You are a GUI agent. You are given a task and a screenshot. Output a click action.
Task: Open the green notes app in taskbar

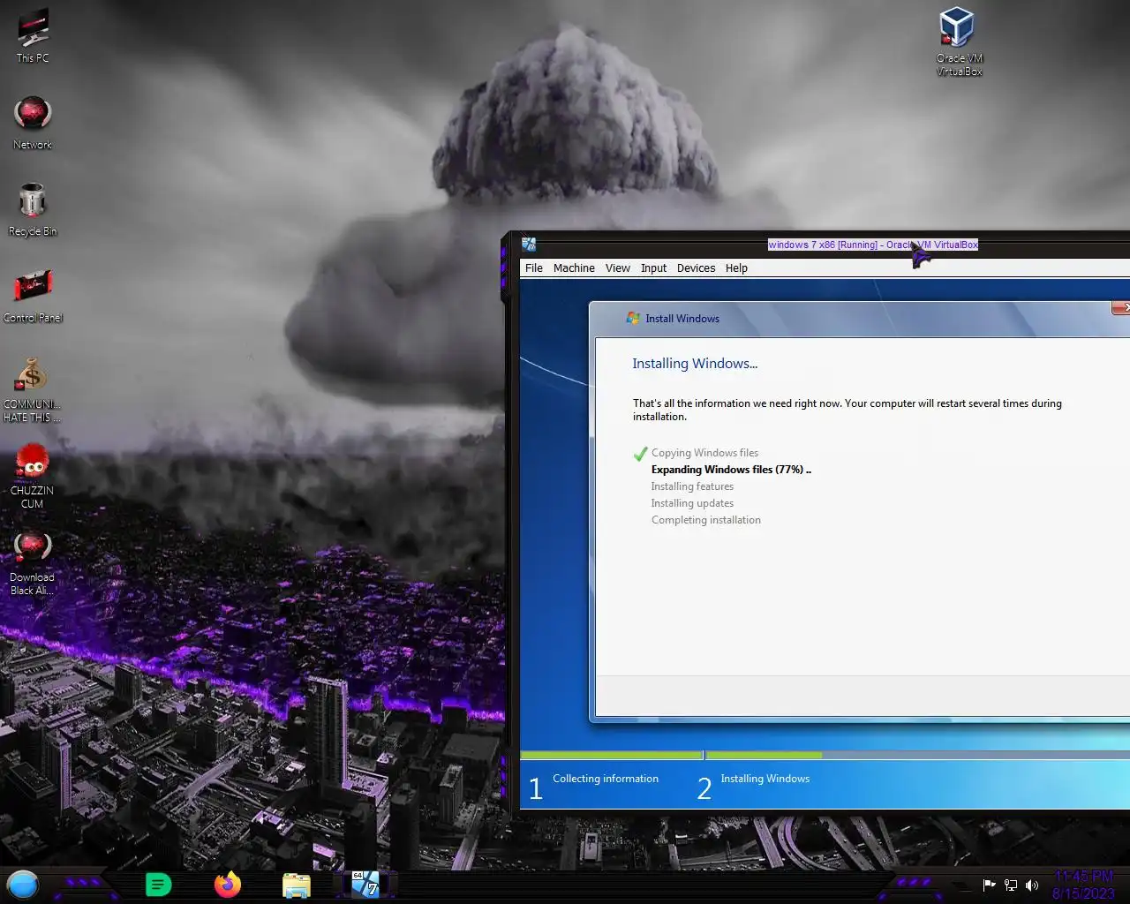(158, 884)
